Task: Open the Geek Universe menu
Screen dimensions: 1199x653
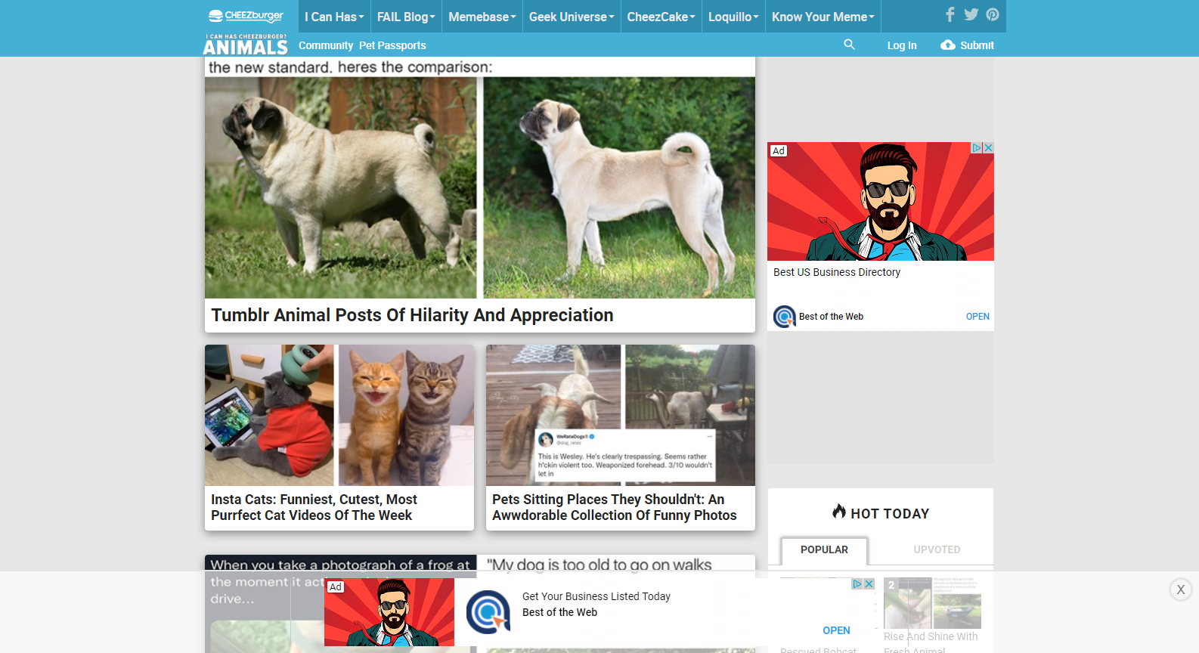Action: [571, 17]
